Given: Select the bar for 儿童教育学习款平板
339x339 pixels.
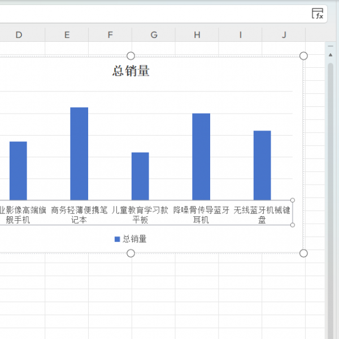Looking at the screenshot, I should click(140, 176).
